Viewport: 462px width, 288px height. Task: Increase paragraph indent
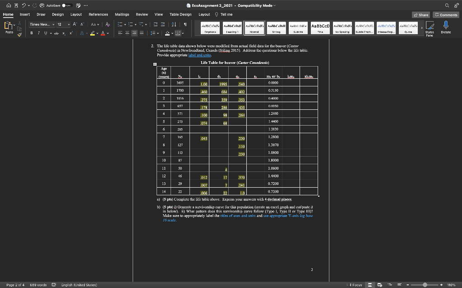click(162, 24)
